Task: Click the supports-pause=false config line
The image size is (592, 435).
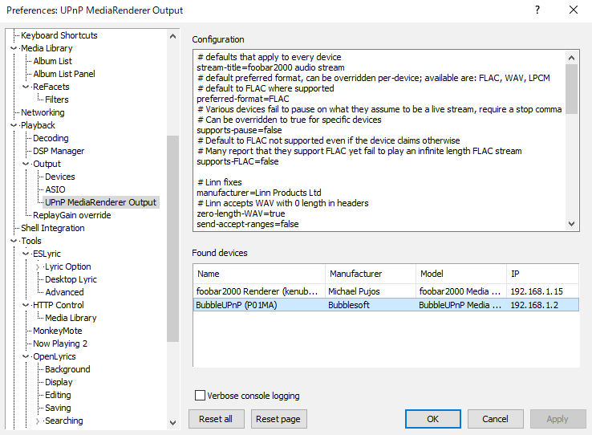Action: pyautogui.click(x=239, y=130)
